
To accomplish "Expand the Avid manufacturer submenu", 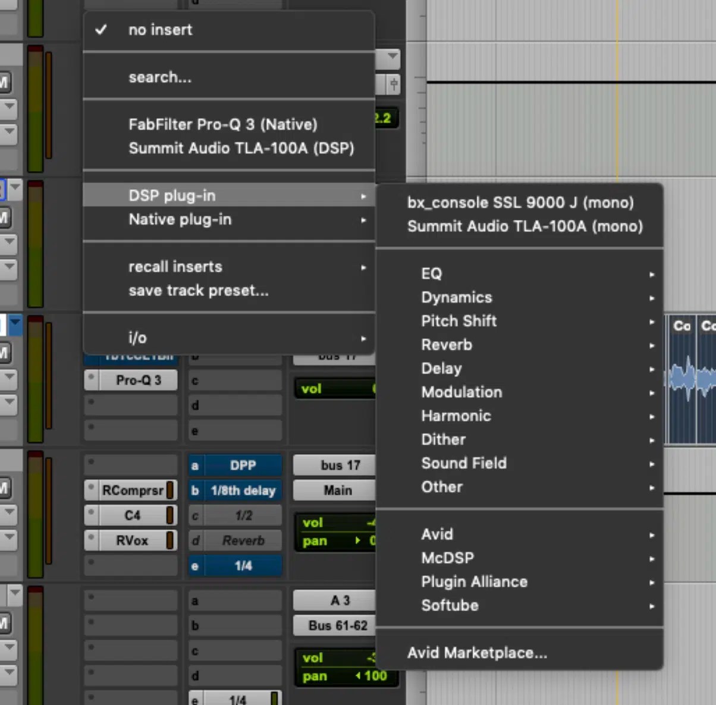I will (520, 534).
